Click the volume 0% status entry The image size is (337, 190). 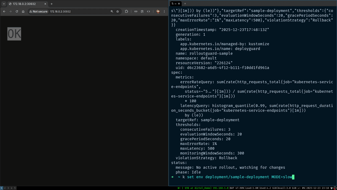coord(301,188)
